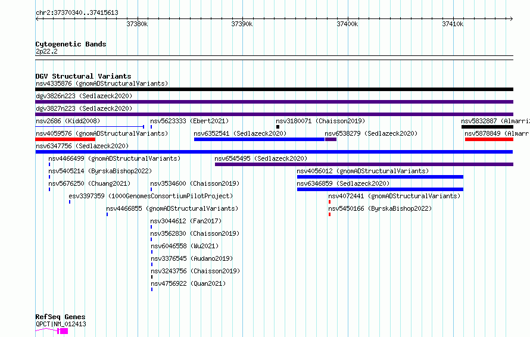Open the nsv5450166 (ByrskaBishop2022) label
The height and width of the screenshot is (337, 530).
click(380, 208)
